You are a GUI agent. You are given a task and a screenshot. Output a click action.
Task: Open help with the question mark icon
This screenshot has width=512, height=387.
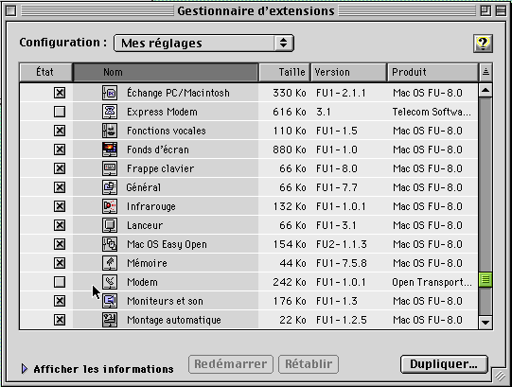tap(483, 44)
